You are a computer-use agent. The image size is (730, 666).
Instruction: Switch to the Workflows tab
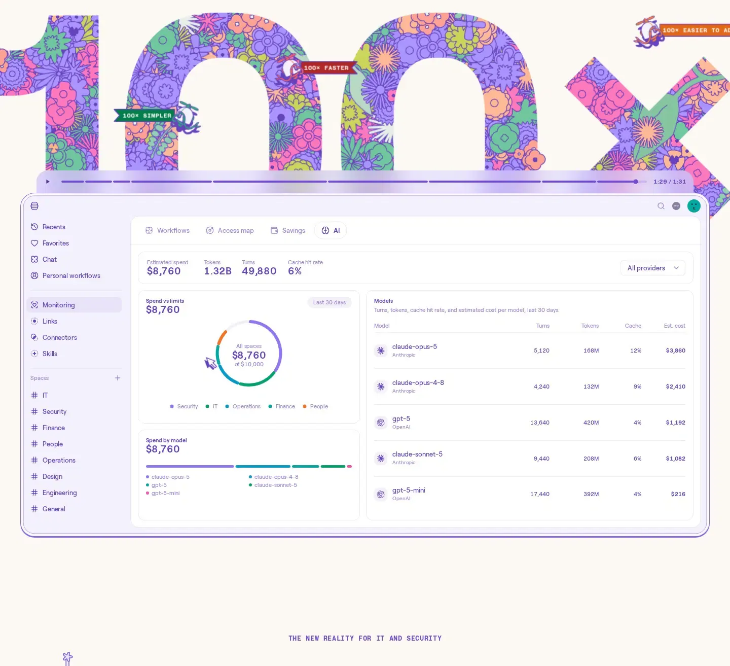tap(167, 230)
